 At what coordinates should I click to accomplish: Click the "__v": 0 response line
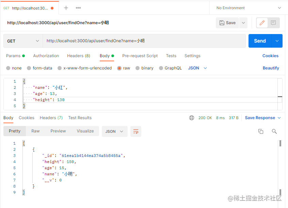tap(52, 180)
